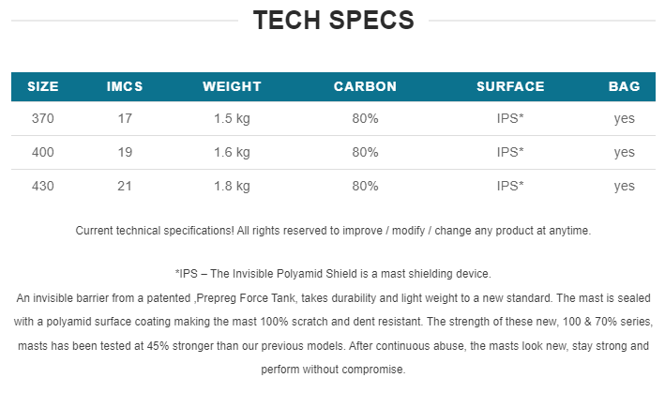Click the CARBON column header
This screenshot has height=393, width=665.
point(365,86)
